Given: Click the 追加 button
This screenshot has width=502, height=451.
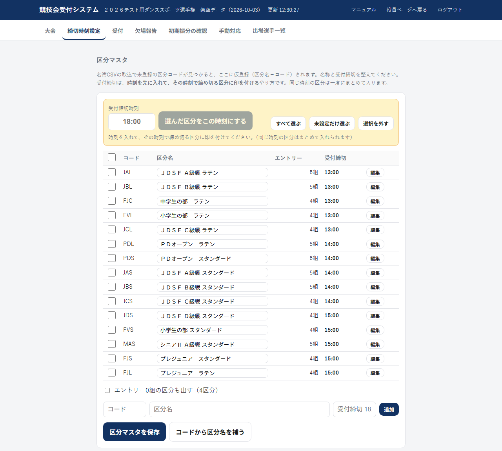Looking at the screenshot, I should click(389, 409).
